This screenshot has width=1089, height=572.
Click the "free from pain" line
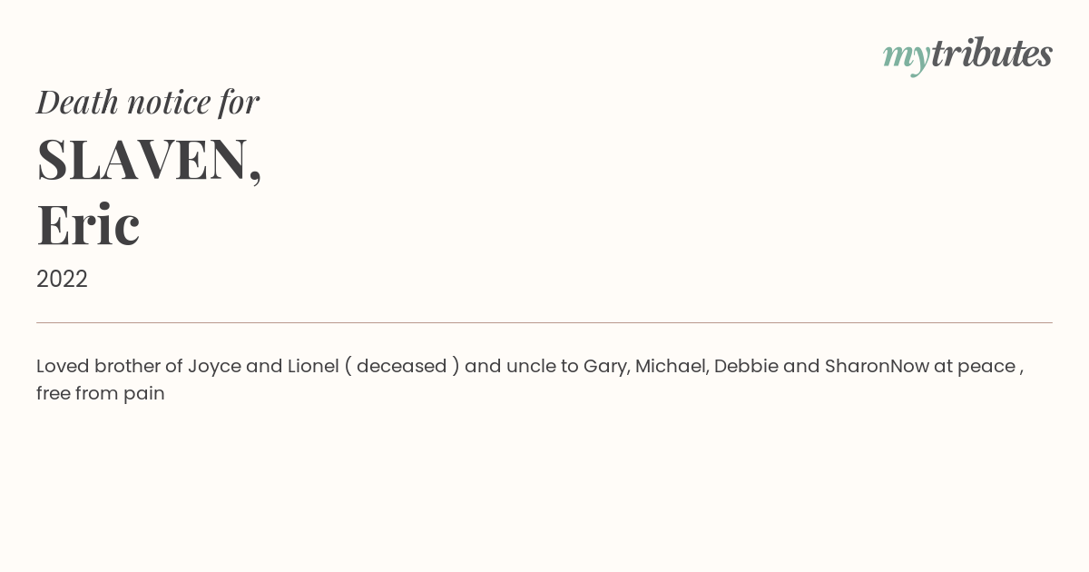pyautogui.click(x=101, y=393)
